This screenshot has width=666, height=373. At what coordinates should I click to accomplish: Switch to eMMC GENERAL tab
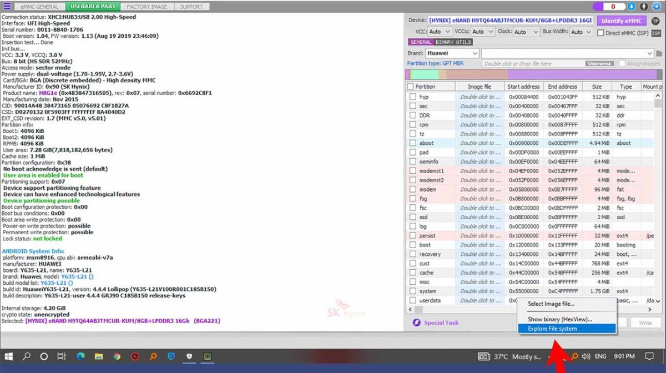pyautogui.click(x=39, y=7)
